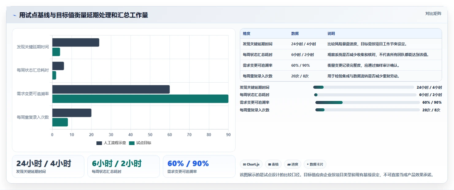
Task: Toggle the 试点目标 legend item
Action: 140,143
